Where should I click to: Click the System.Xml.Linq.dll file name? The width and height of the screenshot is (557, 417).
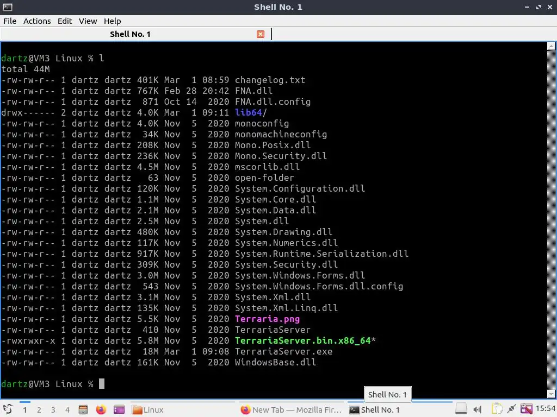coord(286,308)
